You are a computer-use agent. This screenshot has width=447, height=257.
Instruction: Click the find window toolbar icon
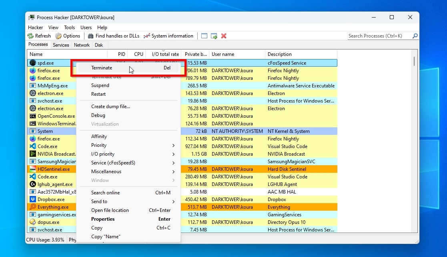point(204,36)
